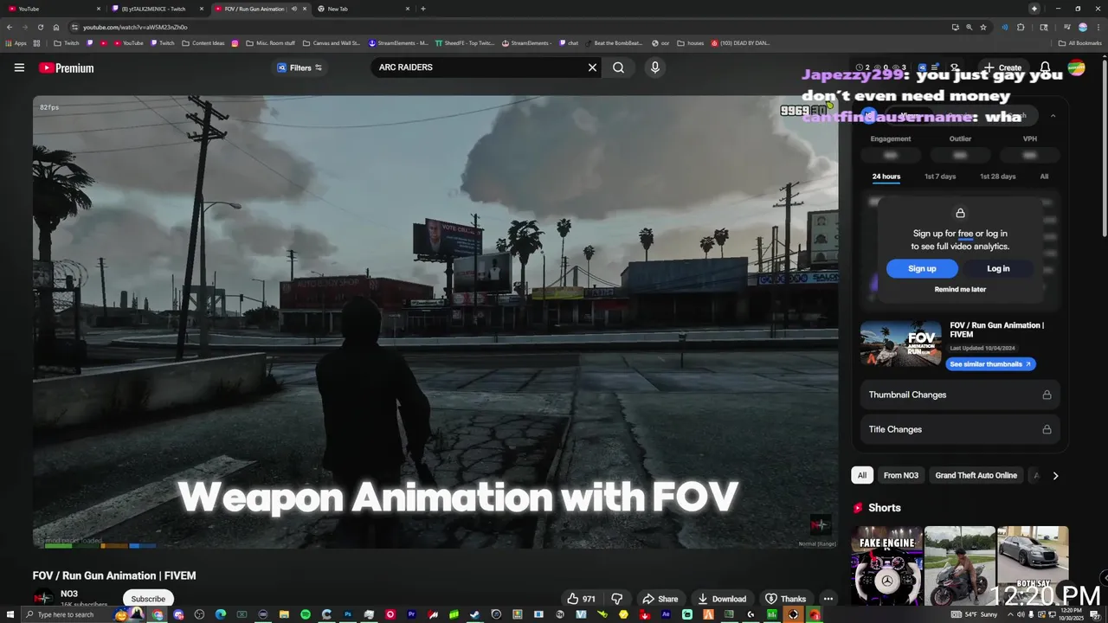Reload the page
The height and width of the screenshot is (623, 1108).
(x=40, y=27)
